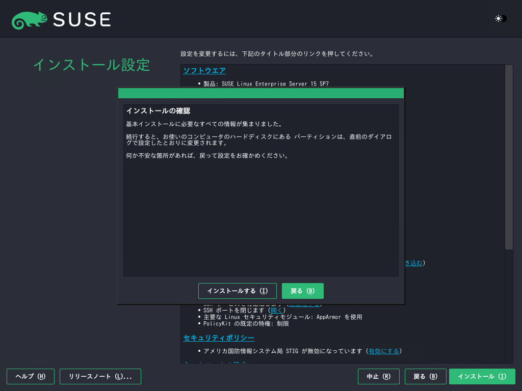The height and width of the screenshot is (391, 522).
Task: Click the settings list vertical scrollbar thumb
Action: [x=509, y=157]
